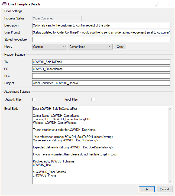Click the Email Template Details window icon
175x196 pixels.
pyautogui.click(x=4, y=4)
